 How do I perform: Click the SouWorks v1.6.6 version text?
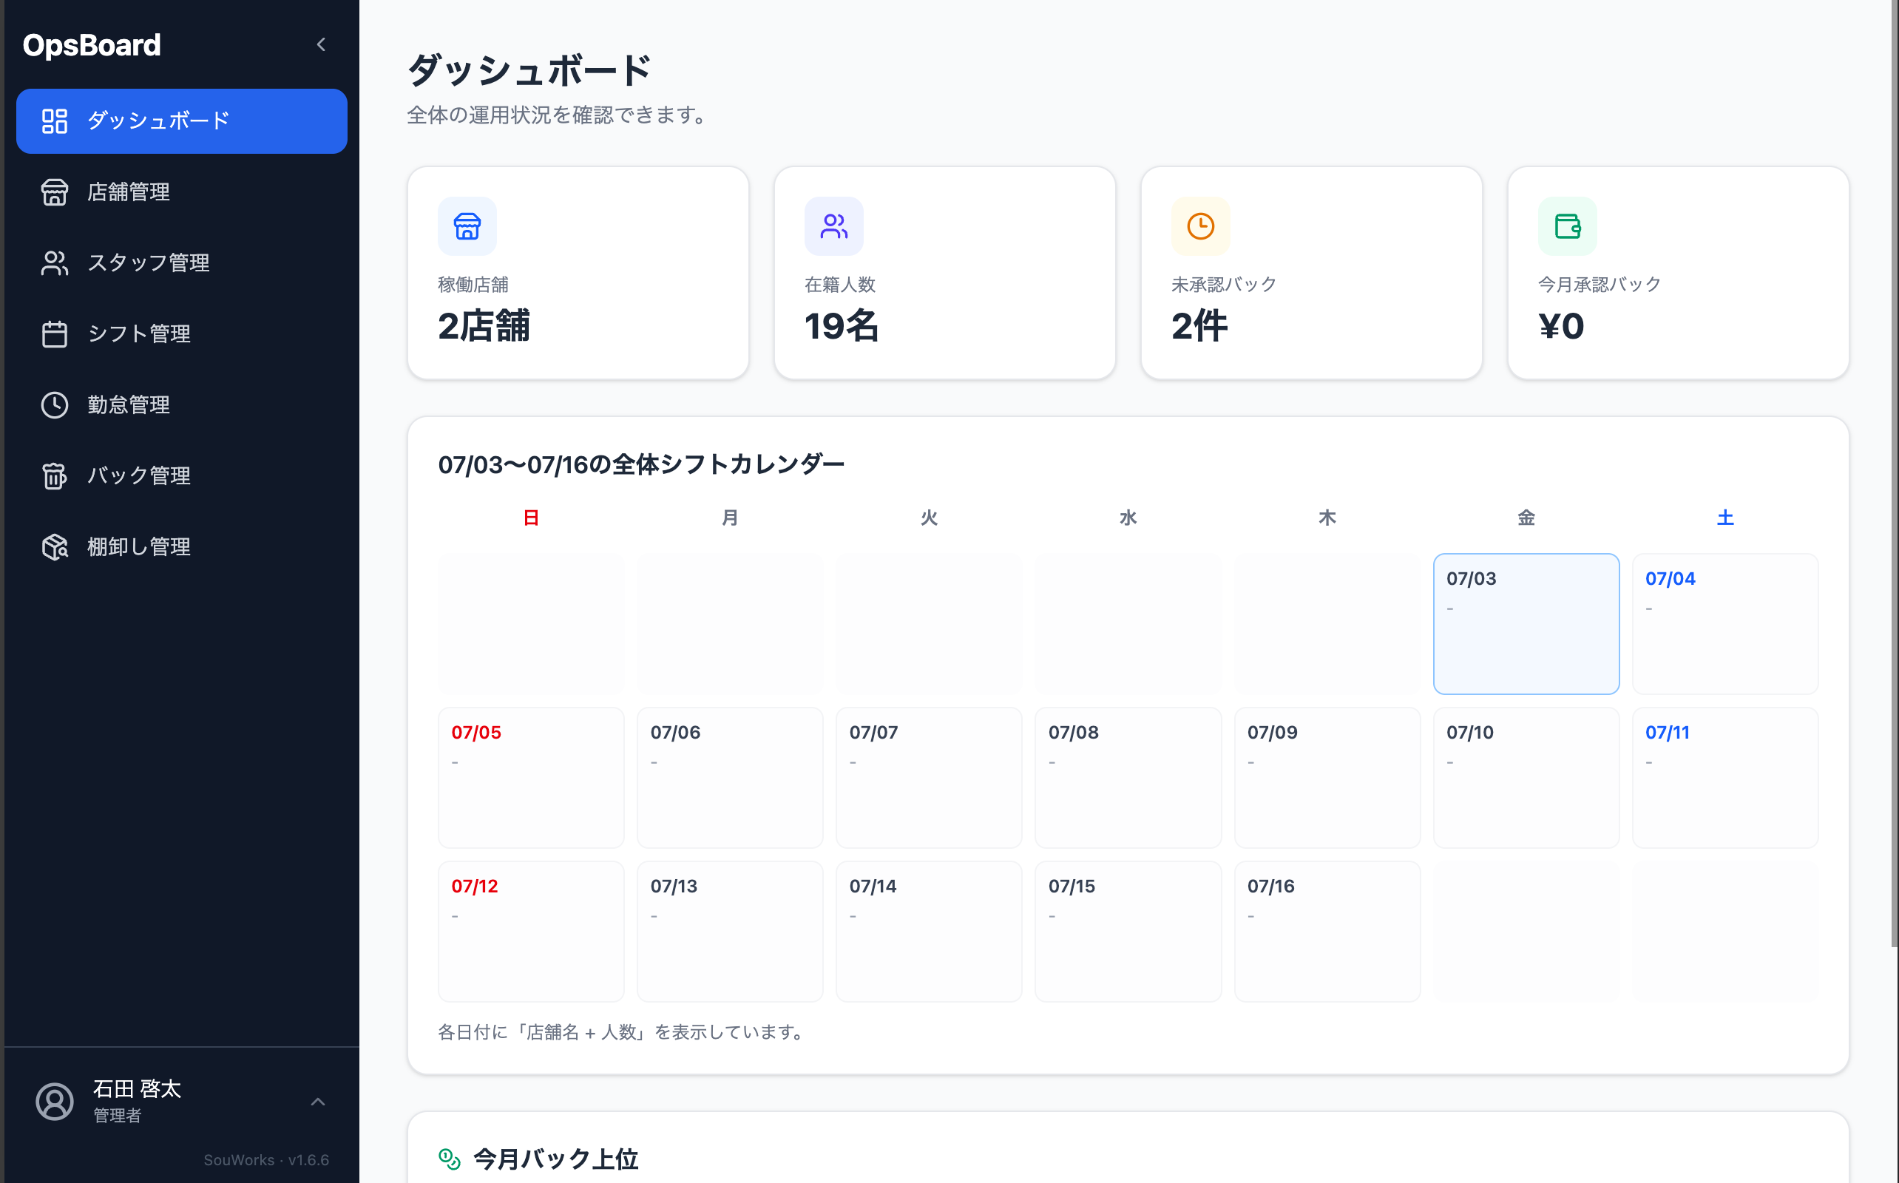(x=266, y=1159)
